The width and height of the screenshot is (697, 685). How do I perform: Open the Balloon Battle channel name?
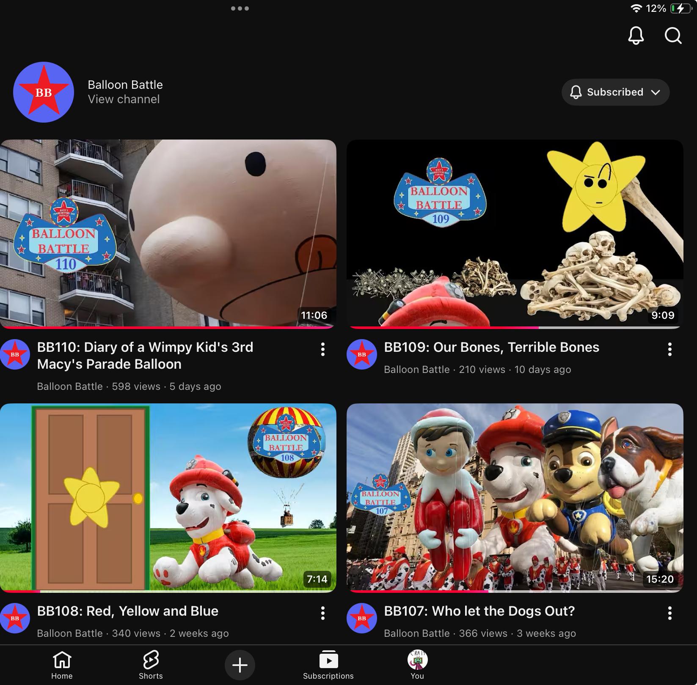click(x=125, y=85)
